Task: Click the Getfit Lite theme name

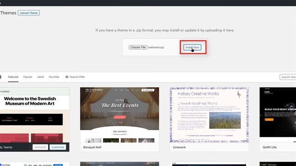Action: click(269, 147)
